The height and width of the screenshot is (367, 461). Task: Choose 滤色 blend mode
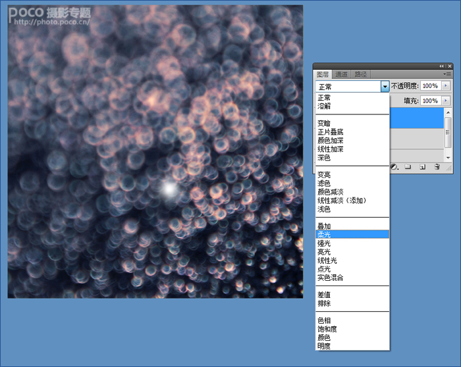[x=352, y=183]
